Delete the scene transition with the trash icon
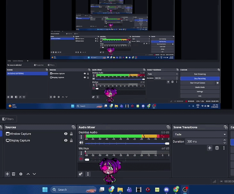The image size is (234, 194). (x=217, y=148)
